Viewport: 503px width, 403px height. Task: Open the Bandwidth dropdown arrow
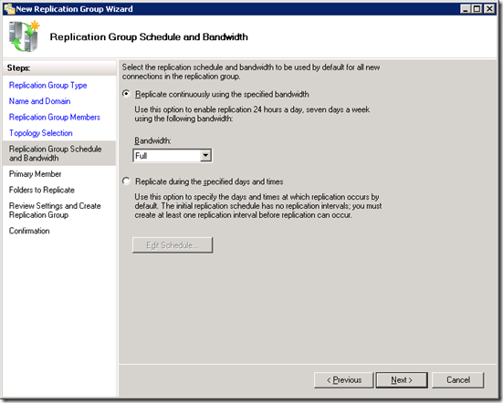[205, 156]
